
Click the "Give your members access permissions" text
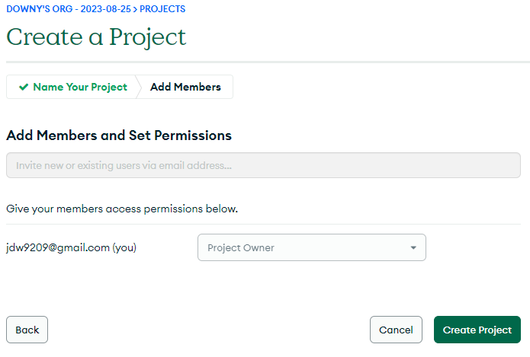coord(122,208)
